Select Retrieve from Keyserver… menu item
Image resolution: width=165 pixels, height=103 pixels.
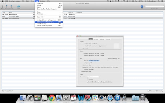(49, 22)
